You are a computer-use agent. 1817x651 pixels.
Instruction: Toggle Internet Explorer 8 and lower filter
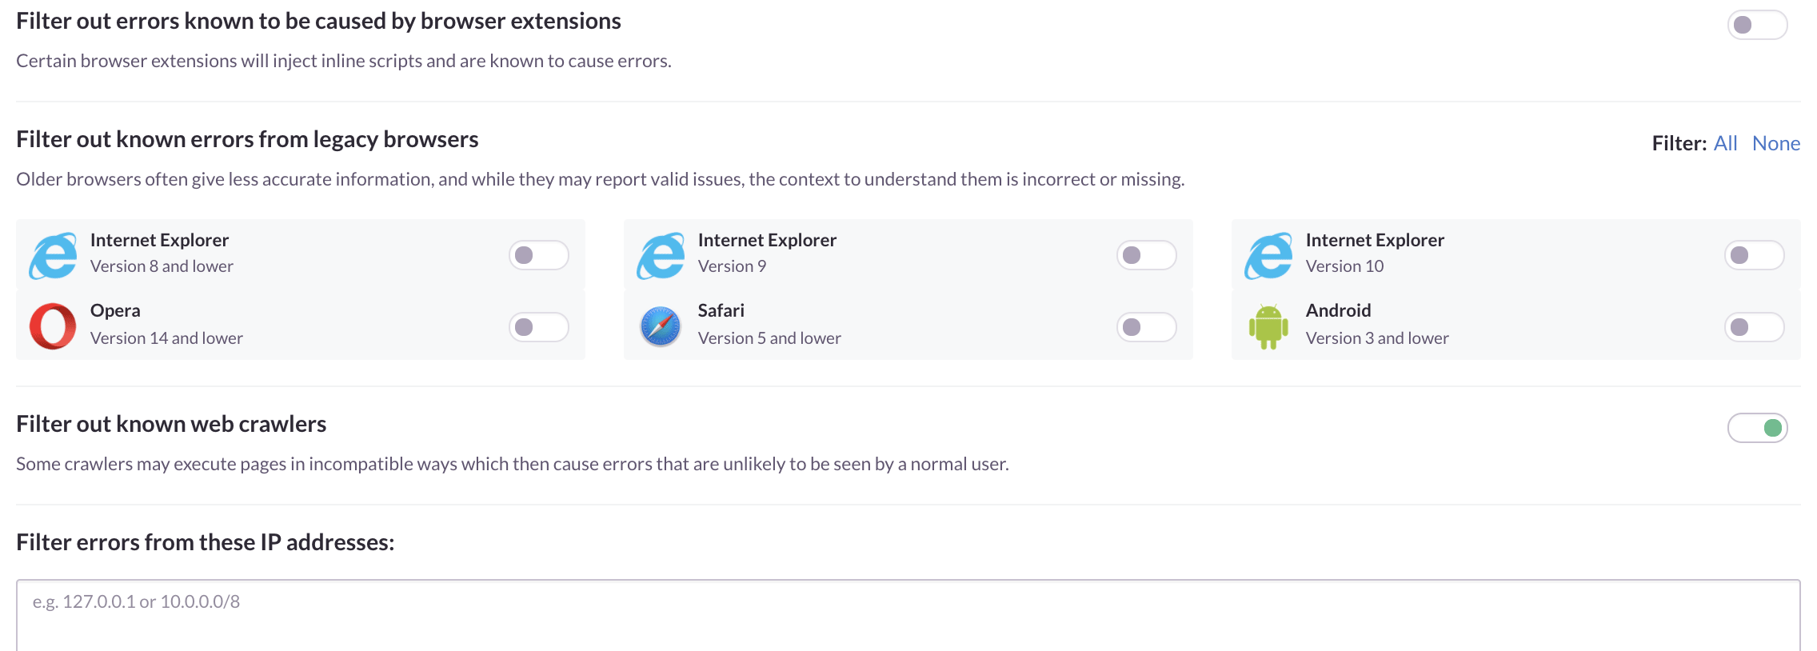538,255
